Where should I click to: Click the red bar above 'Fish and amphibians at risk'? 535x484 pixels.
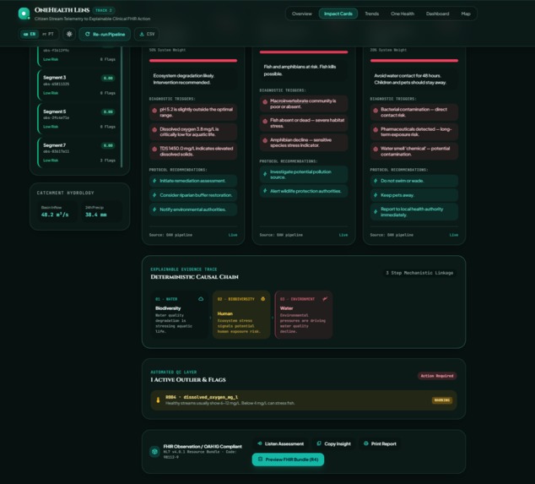click(304, 52)
